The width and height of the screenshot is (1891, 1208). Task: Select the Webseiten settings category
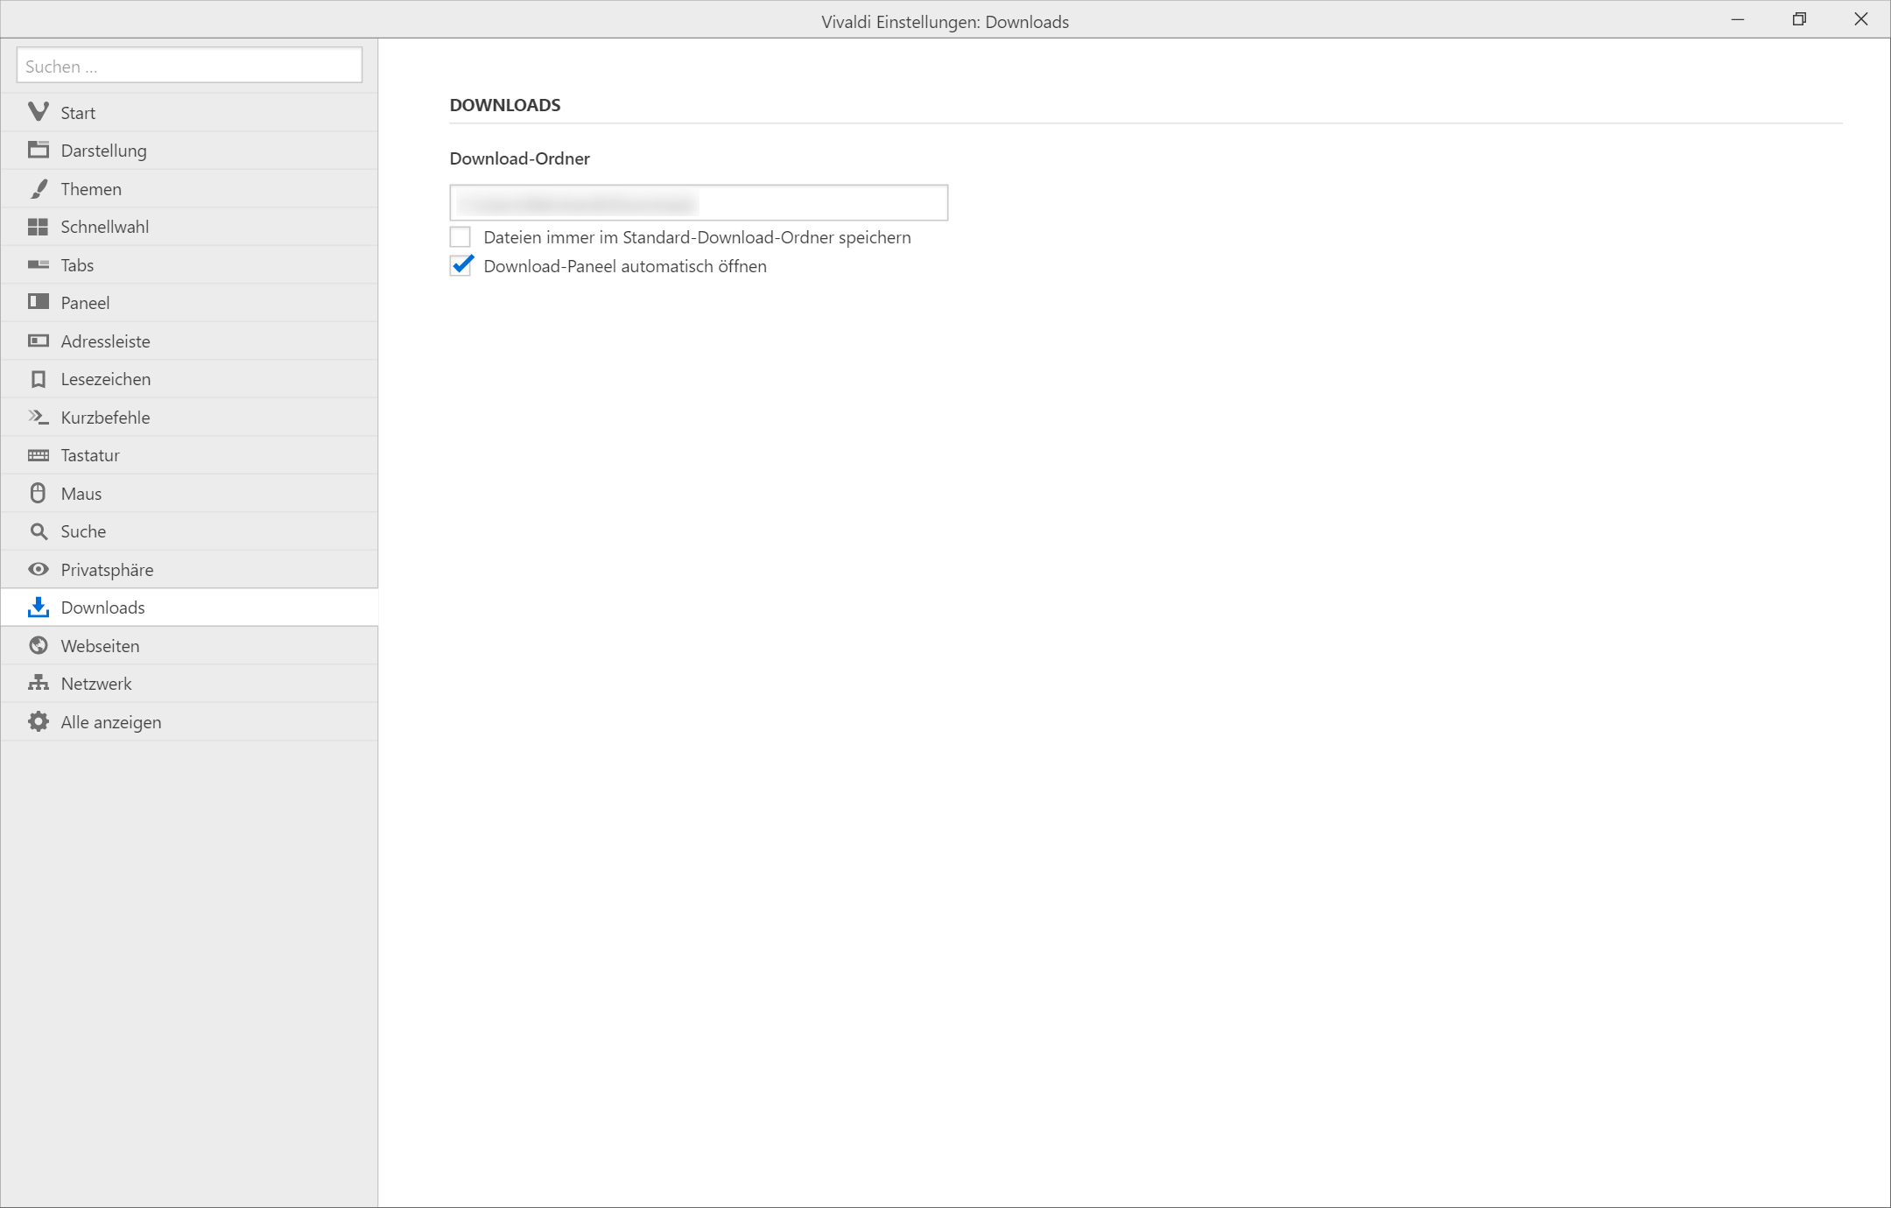(x=100, y=646)
